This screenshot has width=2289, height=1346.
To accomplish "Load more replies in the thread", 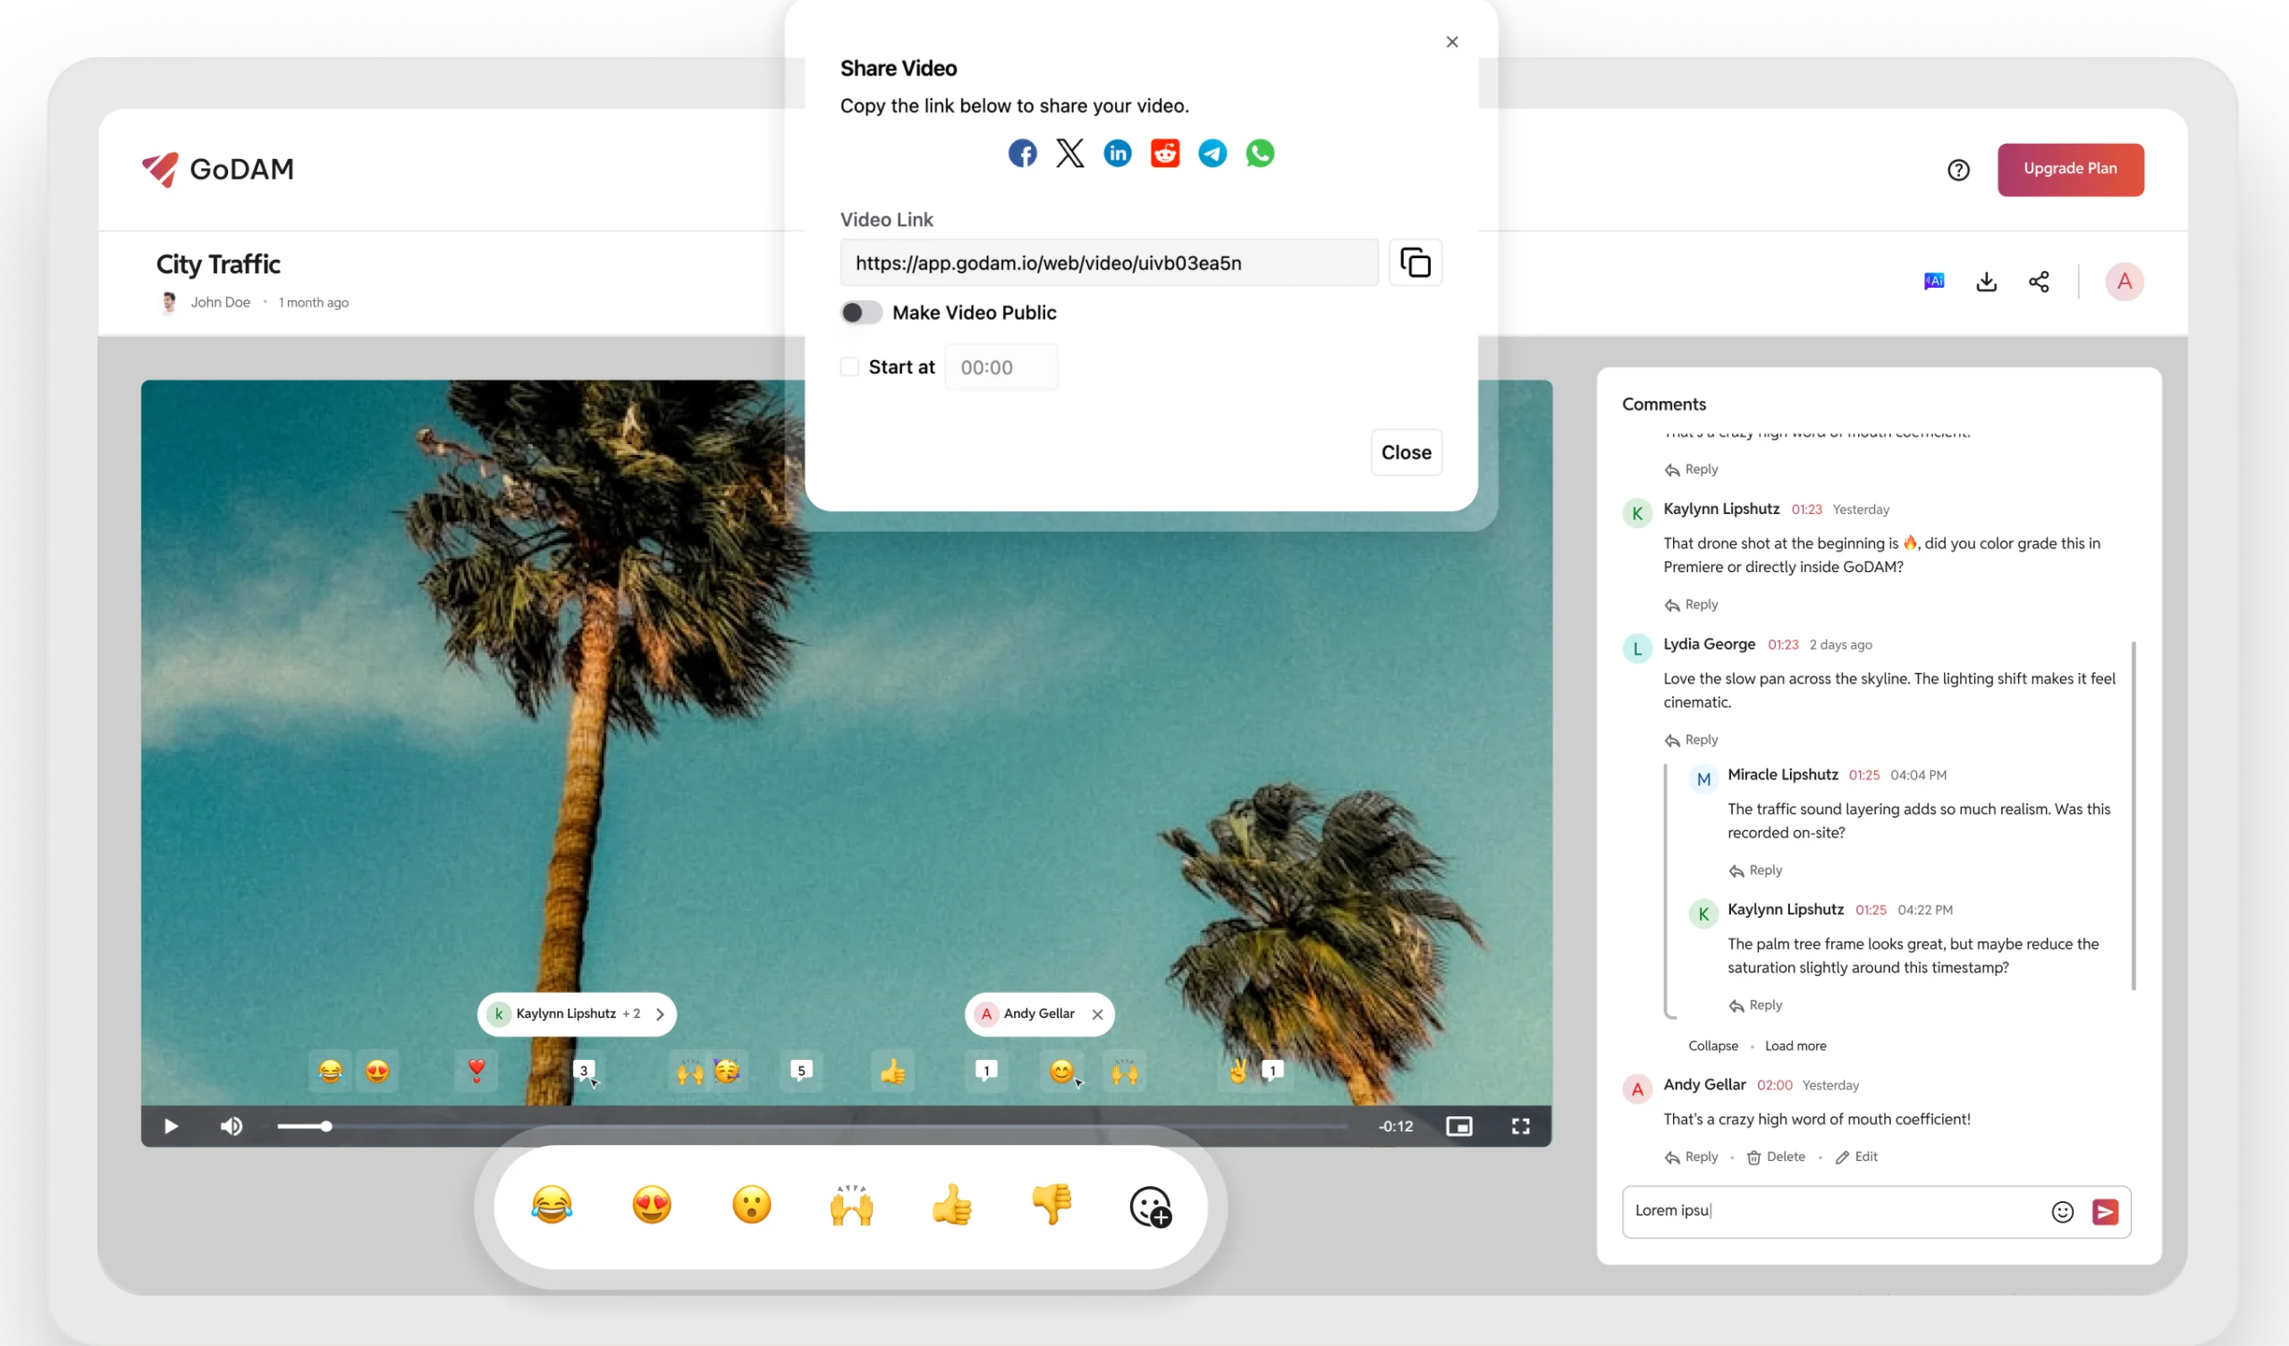I will pos(1795,1047).
